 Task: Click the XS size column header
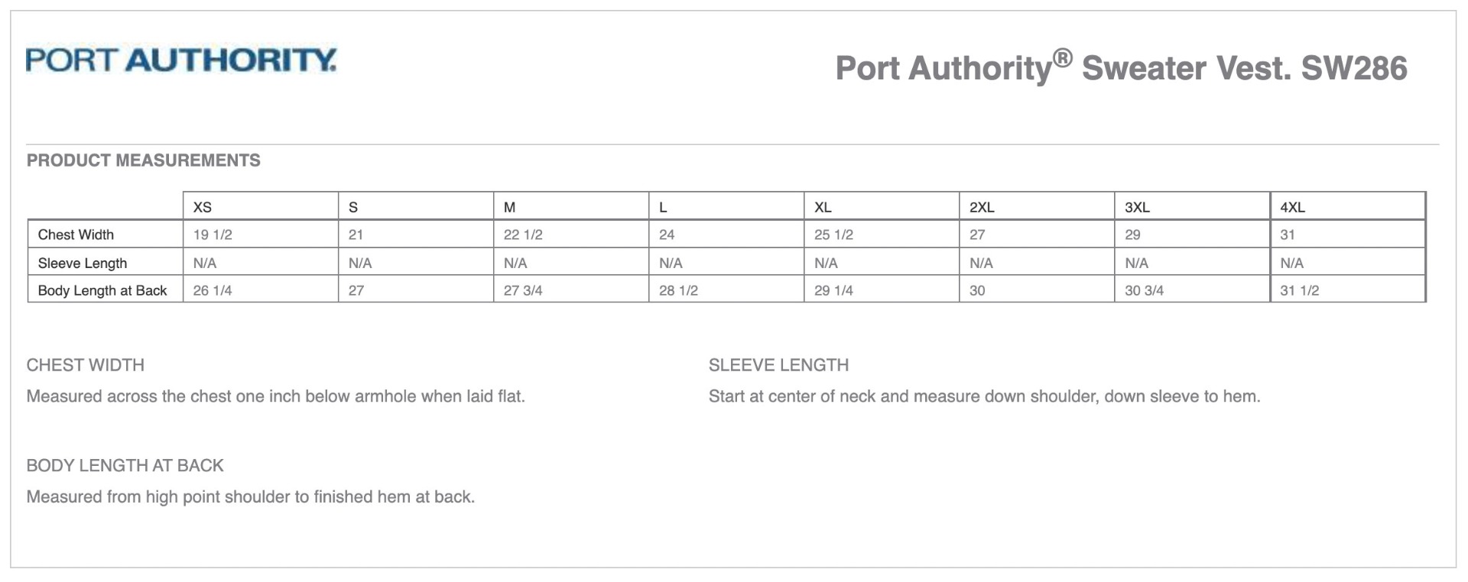[203, 207]
